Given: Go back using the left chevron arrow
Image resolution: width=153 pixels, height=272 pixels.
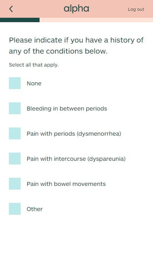Looking at the screenshot, I should point(11,9).
